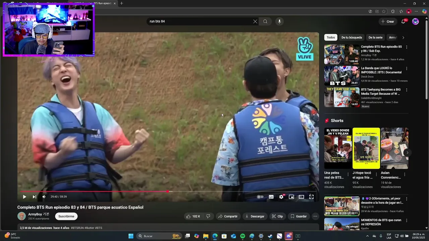
Task: Open Edge profile avatar
Action: coord(409,11)
